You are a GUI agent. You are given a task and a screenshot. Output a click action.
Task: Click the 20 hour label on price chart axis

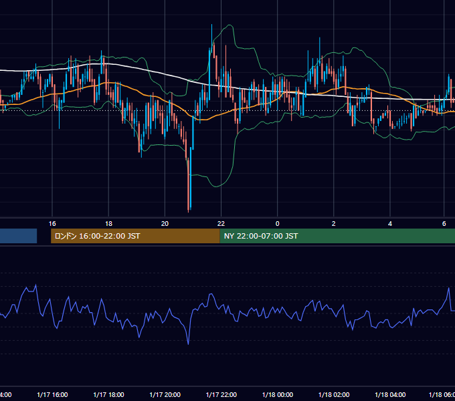(x=165, y=224)
